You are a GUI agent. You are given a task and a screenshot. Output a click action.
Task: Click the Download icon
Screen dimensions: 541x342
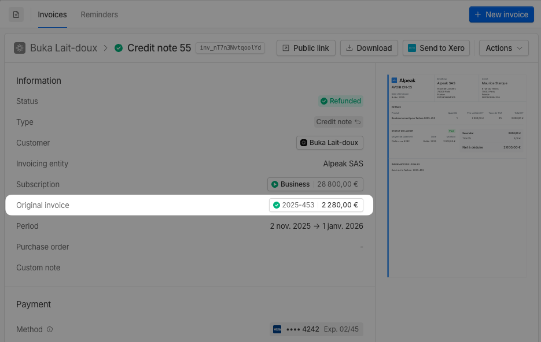coord(351,48)
